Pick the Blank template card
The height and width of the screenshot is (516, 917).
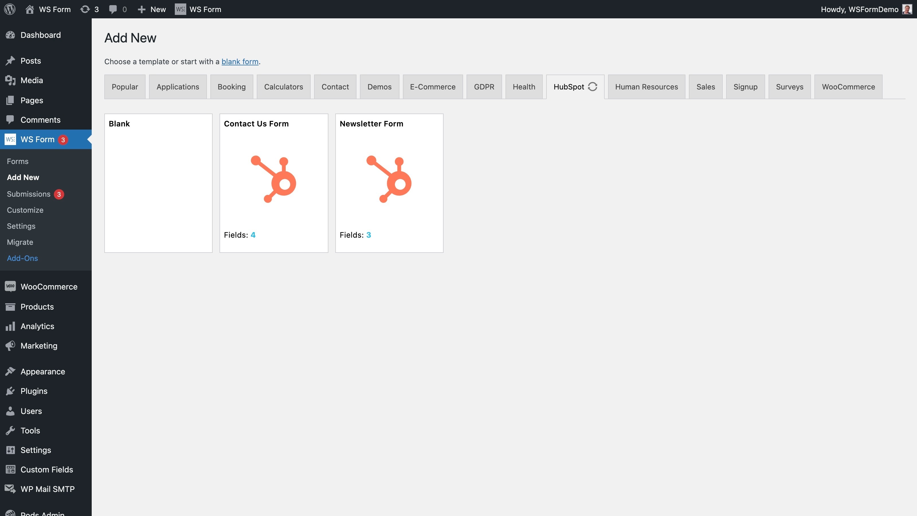coord(158,183)
